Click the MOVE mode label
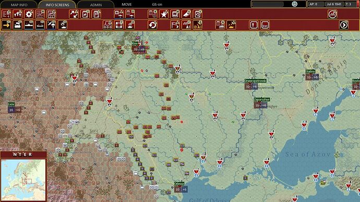Image resolution: width=360 pixels, height=202 pixels. (127, 4)
